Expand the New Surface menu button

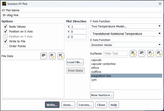tap(102, 95)
